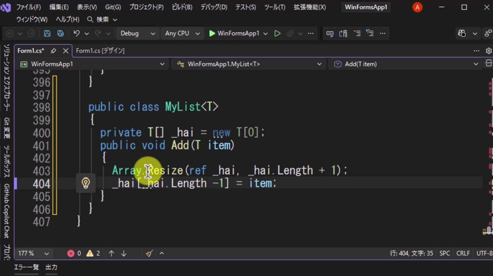This screenshot has height=276, width=493.
Task: Click the split editor icon
Action: pos(489,63)
